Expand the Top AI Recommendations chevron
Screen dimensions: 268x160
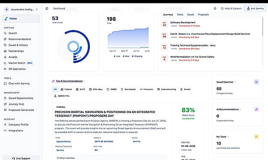click(x=84, y=81)
